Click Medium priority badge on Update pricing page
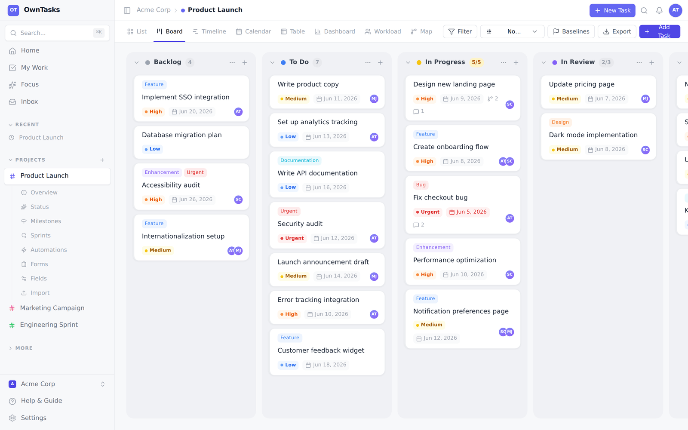Viewport: 688px width, 430px height. tap(565, 99)
